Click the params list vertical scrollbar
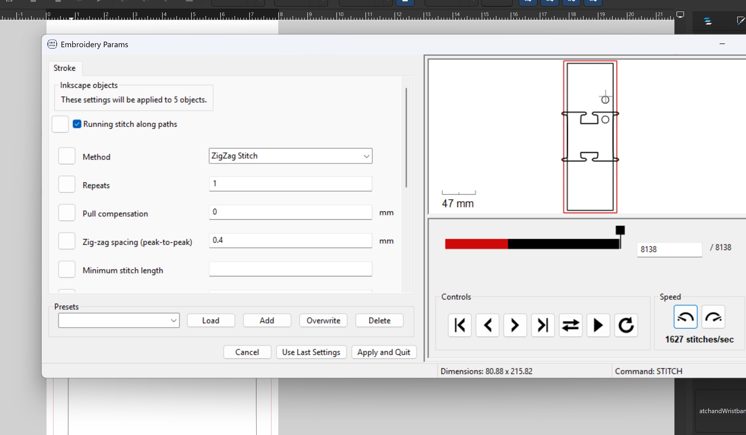 [406, 137]
